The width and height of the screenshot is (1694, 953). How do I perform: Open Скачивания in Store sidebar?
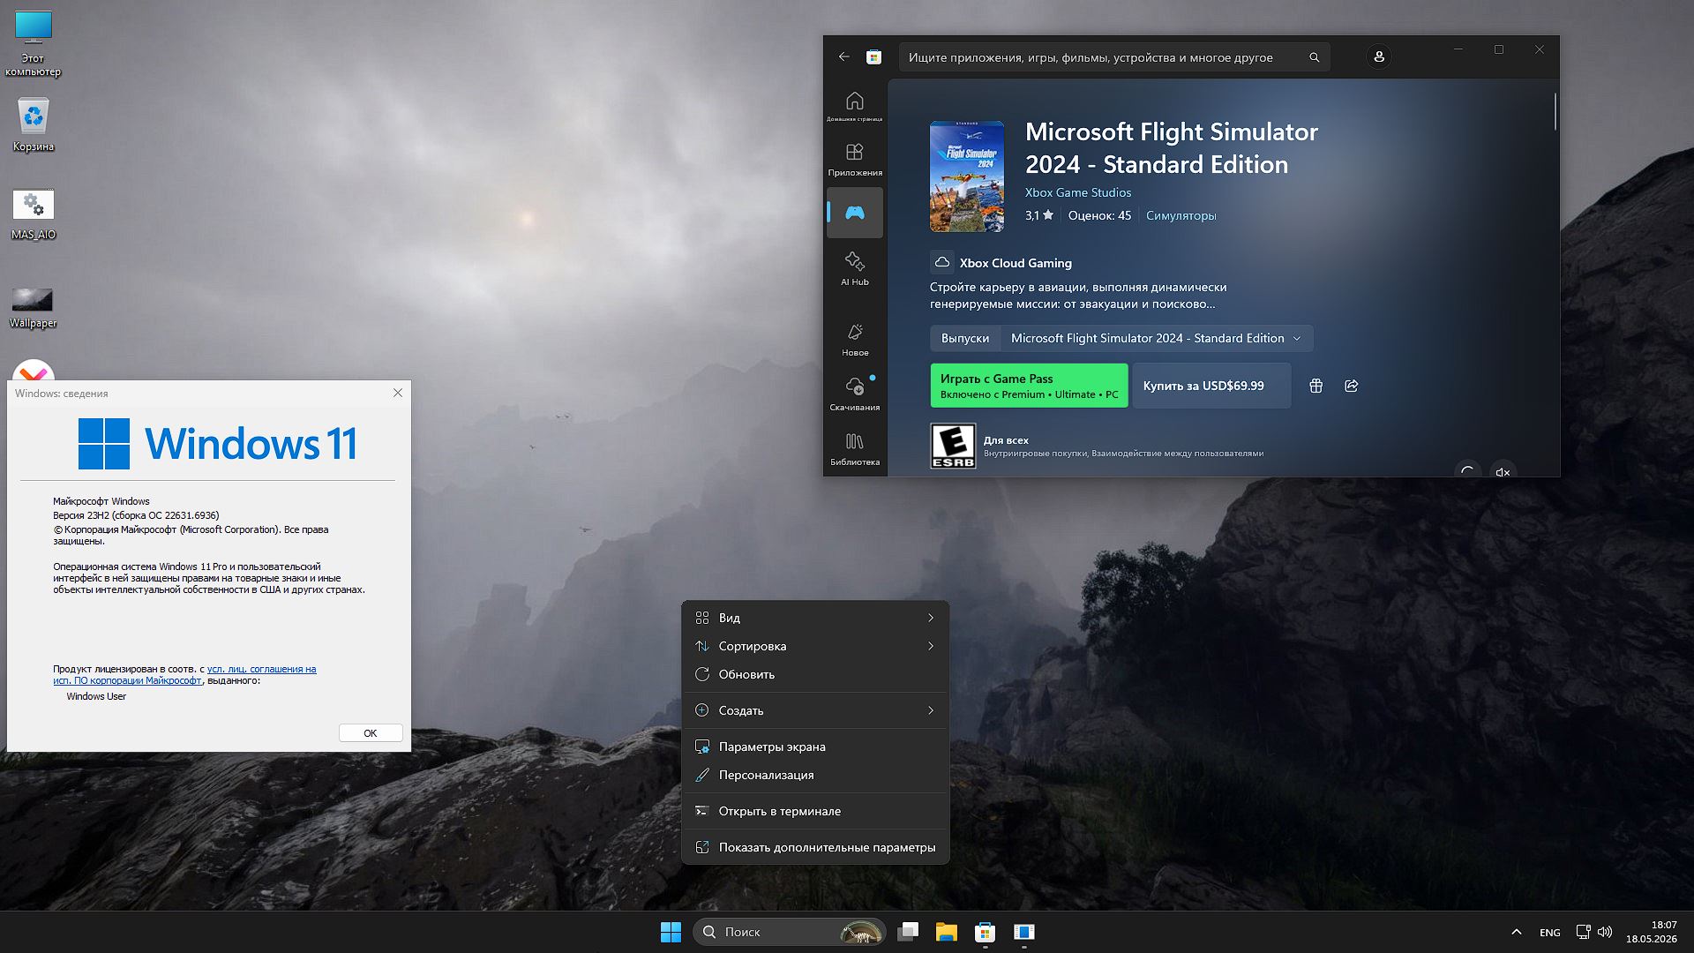[854, 394]
